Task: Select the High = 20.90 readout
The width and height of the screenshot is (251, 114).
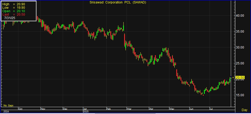Action: point(14,4)
